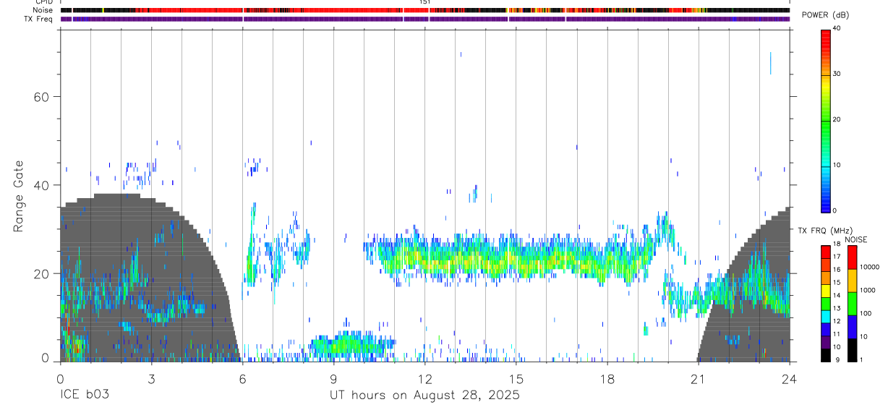The width and height of the screenshot is (888, 410).
Task: Click the 151 CPID value at top
Action: pyautogui.click(x=424, y=2)
